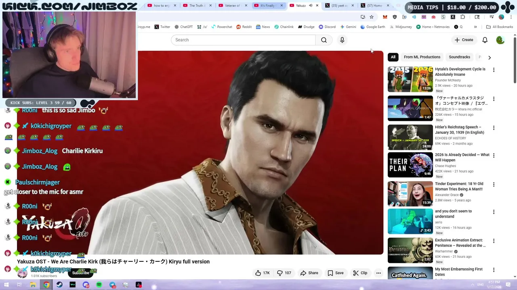
Task: Mute the Yakuza tab via speaker icon
Action: [311, 6]
